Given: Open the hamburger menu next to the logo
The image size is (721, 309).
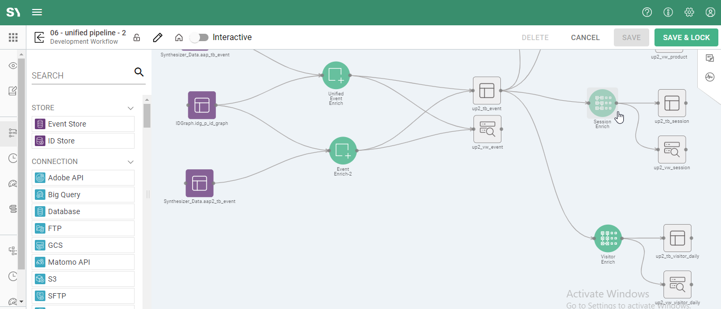Looking at the screenshot, I should coord(36,12).
